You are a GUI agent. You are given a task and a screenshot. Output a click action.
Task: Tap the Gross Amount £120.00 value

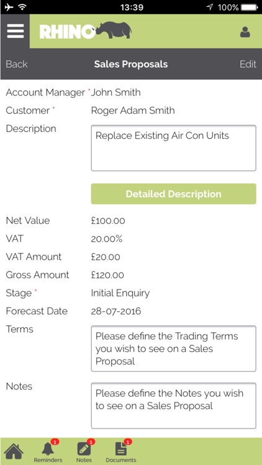[107, 275]
